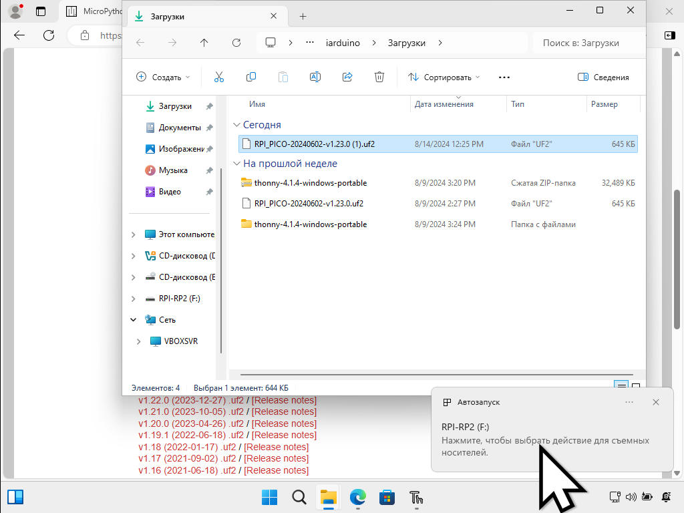Select file RPI_PICO-20240602-v1.23.0 (1).uf2
The image size is (684, 513).
tap(438, 144)
